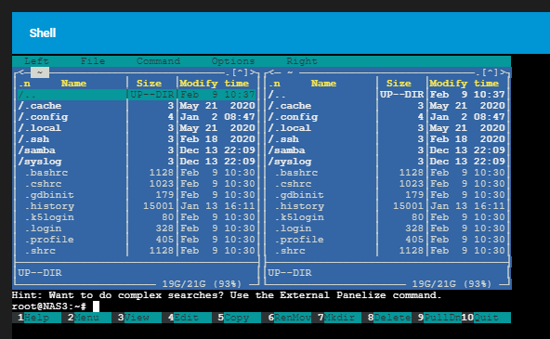Image resolution: width=550 pixels, height=339 pixels.
Task: Open the Options menu
Action: [233, 61]
